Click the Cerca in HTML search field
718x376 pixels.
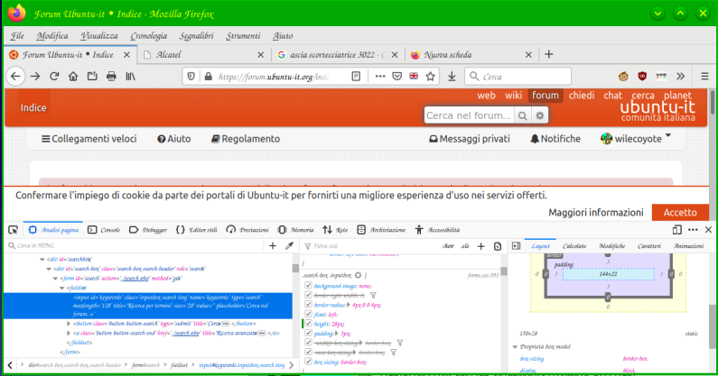[x=137, y=246]
